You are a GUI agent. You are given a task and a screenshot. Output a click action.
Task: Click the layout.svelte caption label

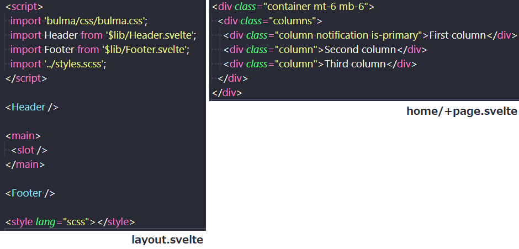pyautogui.click(x=167, y=240)
